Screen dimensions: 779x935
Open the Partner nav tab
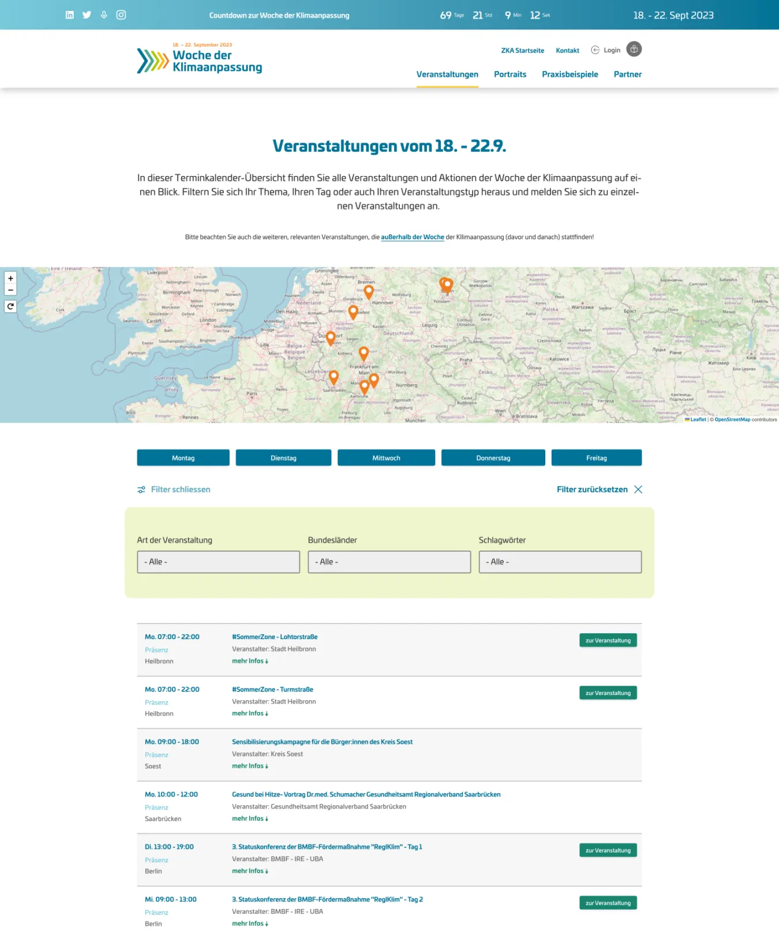tap(628, 74)
